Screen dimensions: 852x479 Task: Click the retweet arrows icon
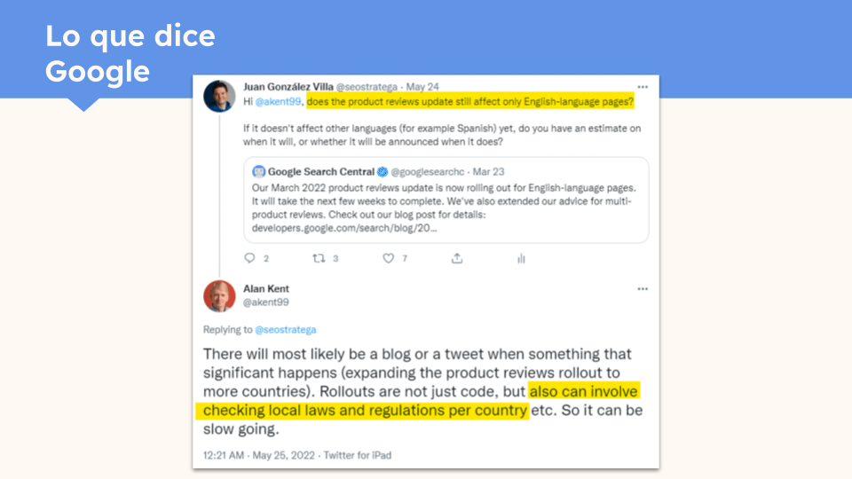(319, 258)
